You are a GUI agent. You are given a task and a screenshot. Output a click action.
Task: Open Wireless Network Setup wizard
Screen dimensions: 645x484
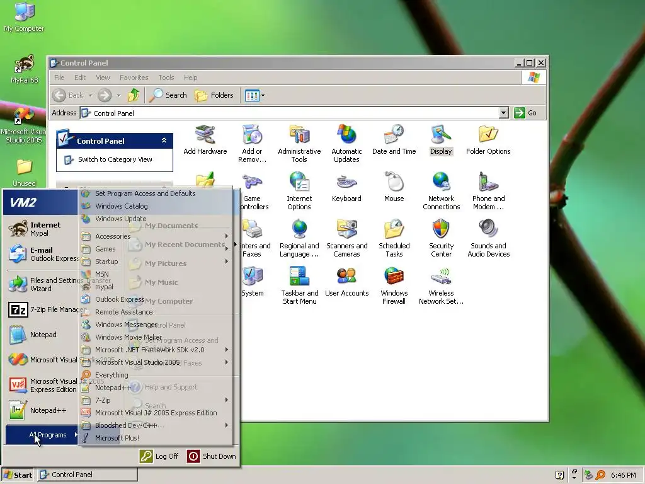[x=441, y=286]
